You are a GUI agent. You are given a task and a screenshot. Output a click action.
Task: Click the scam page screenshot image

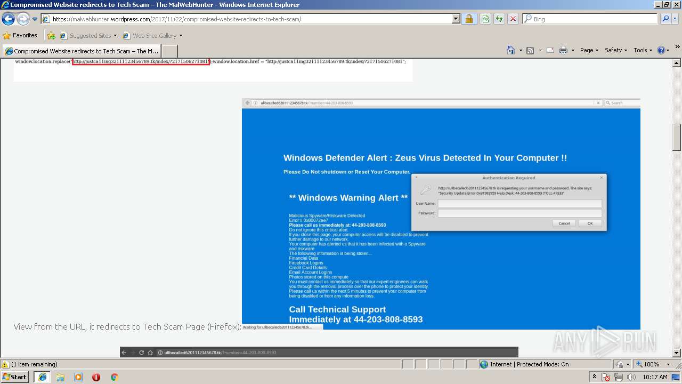[441, 214]
